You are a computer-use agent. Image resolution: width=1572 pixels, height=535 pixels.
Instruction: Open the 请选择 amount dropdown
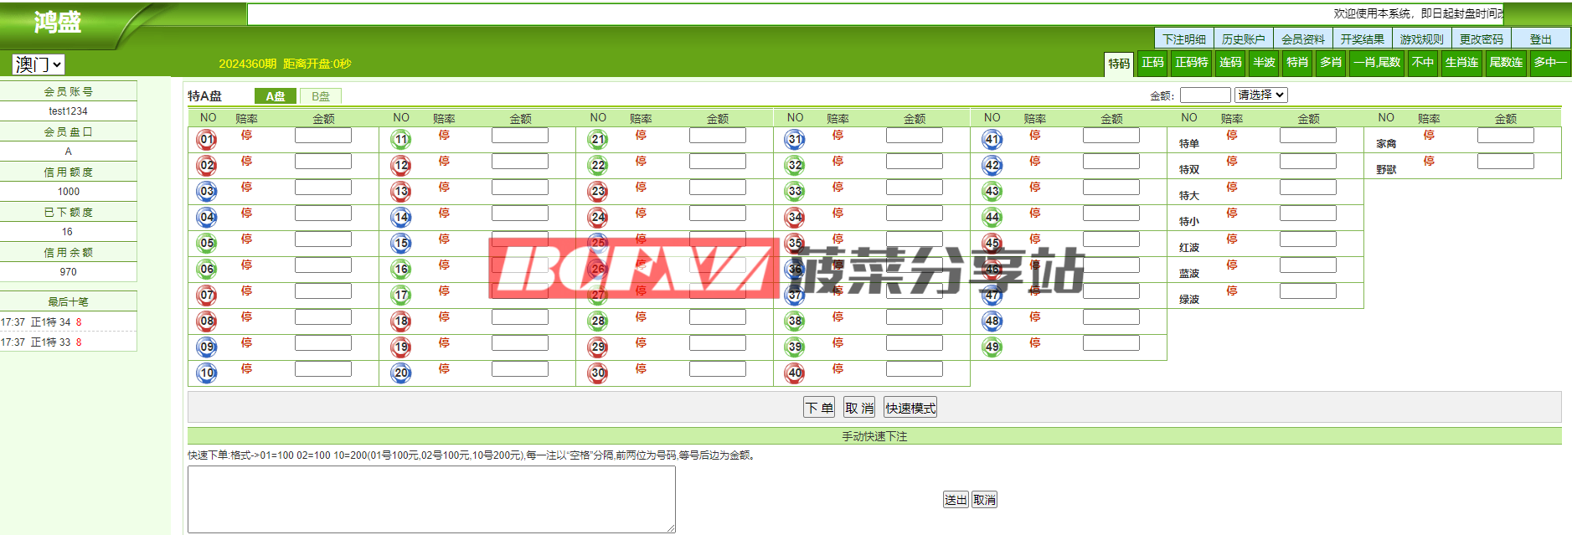1260,95
